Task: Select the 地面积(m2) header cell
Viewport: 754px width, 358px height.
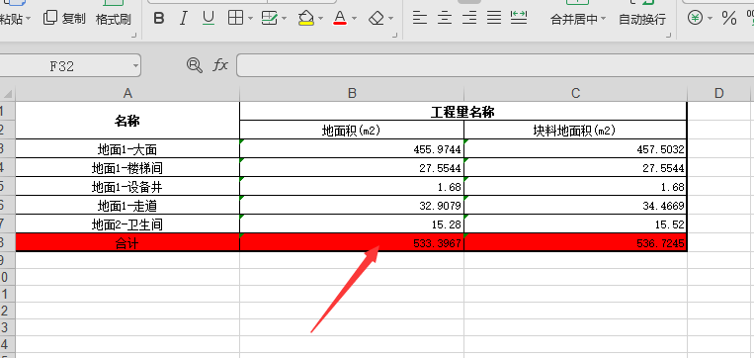Action: (352, 130)
